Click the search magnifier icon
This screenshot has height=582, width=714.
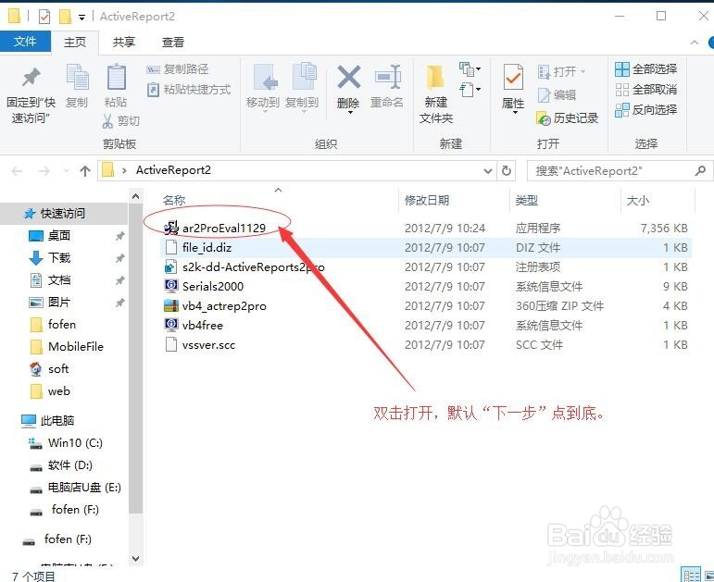[700, 170]
